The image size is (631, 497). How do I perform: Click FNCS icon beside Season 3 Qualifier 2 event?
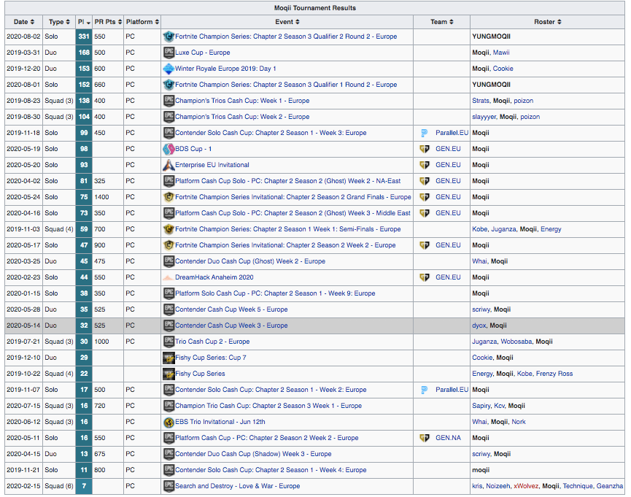169,36
